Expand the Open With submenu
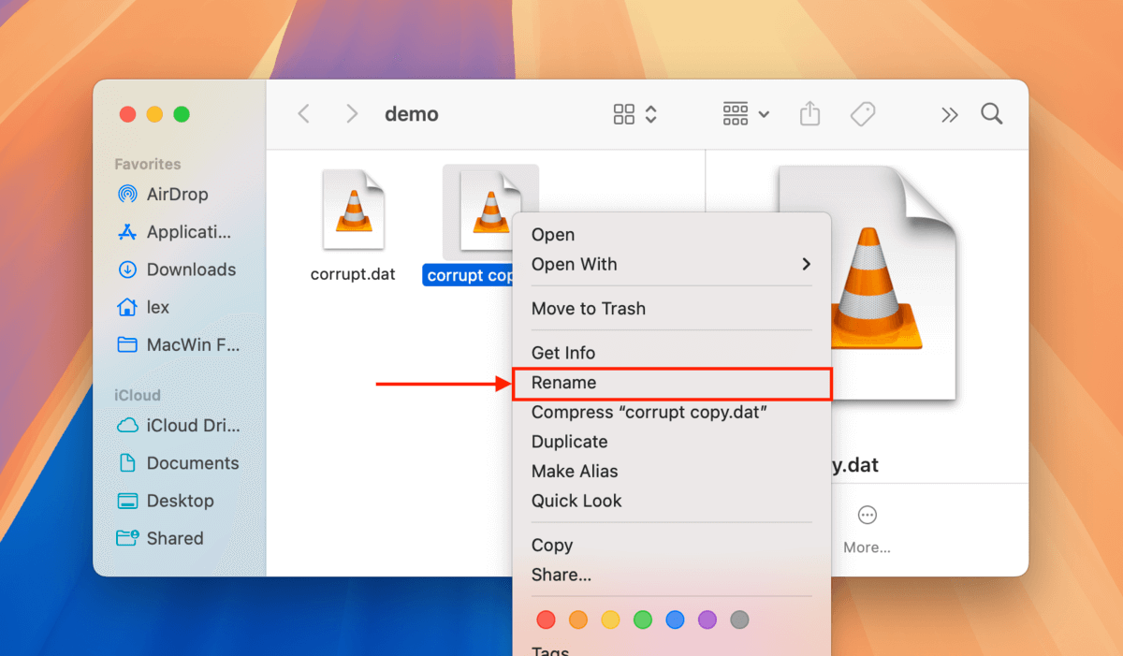1123x656 pixels. [x=672, y=265]
